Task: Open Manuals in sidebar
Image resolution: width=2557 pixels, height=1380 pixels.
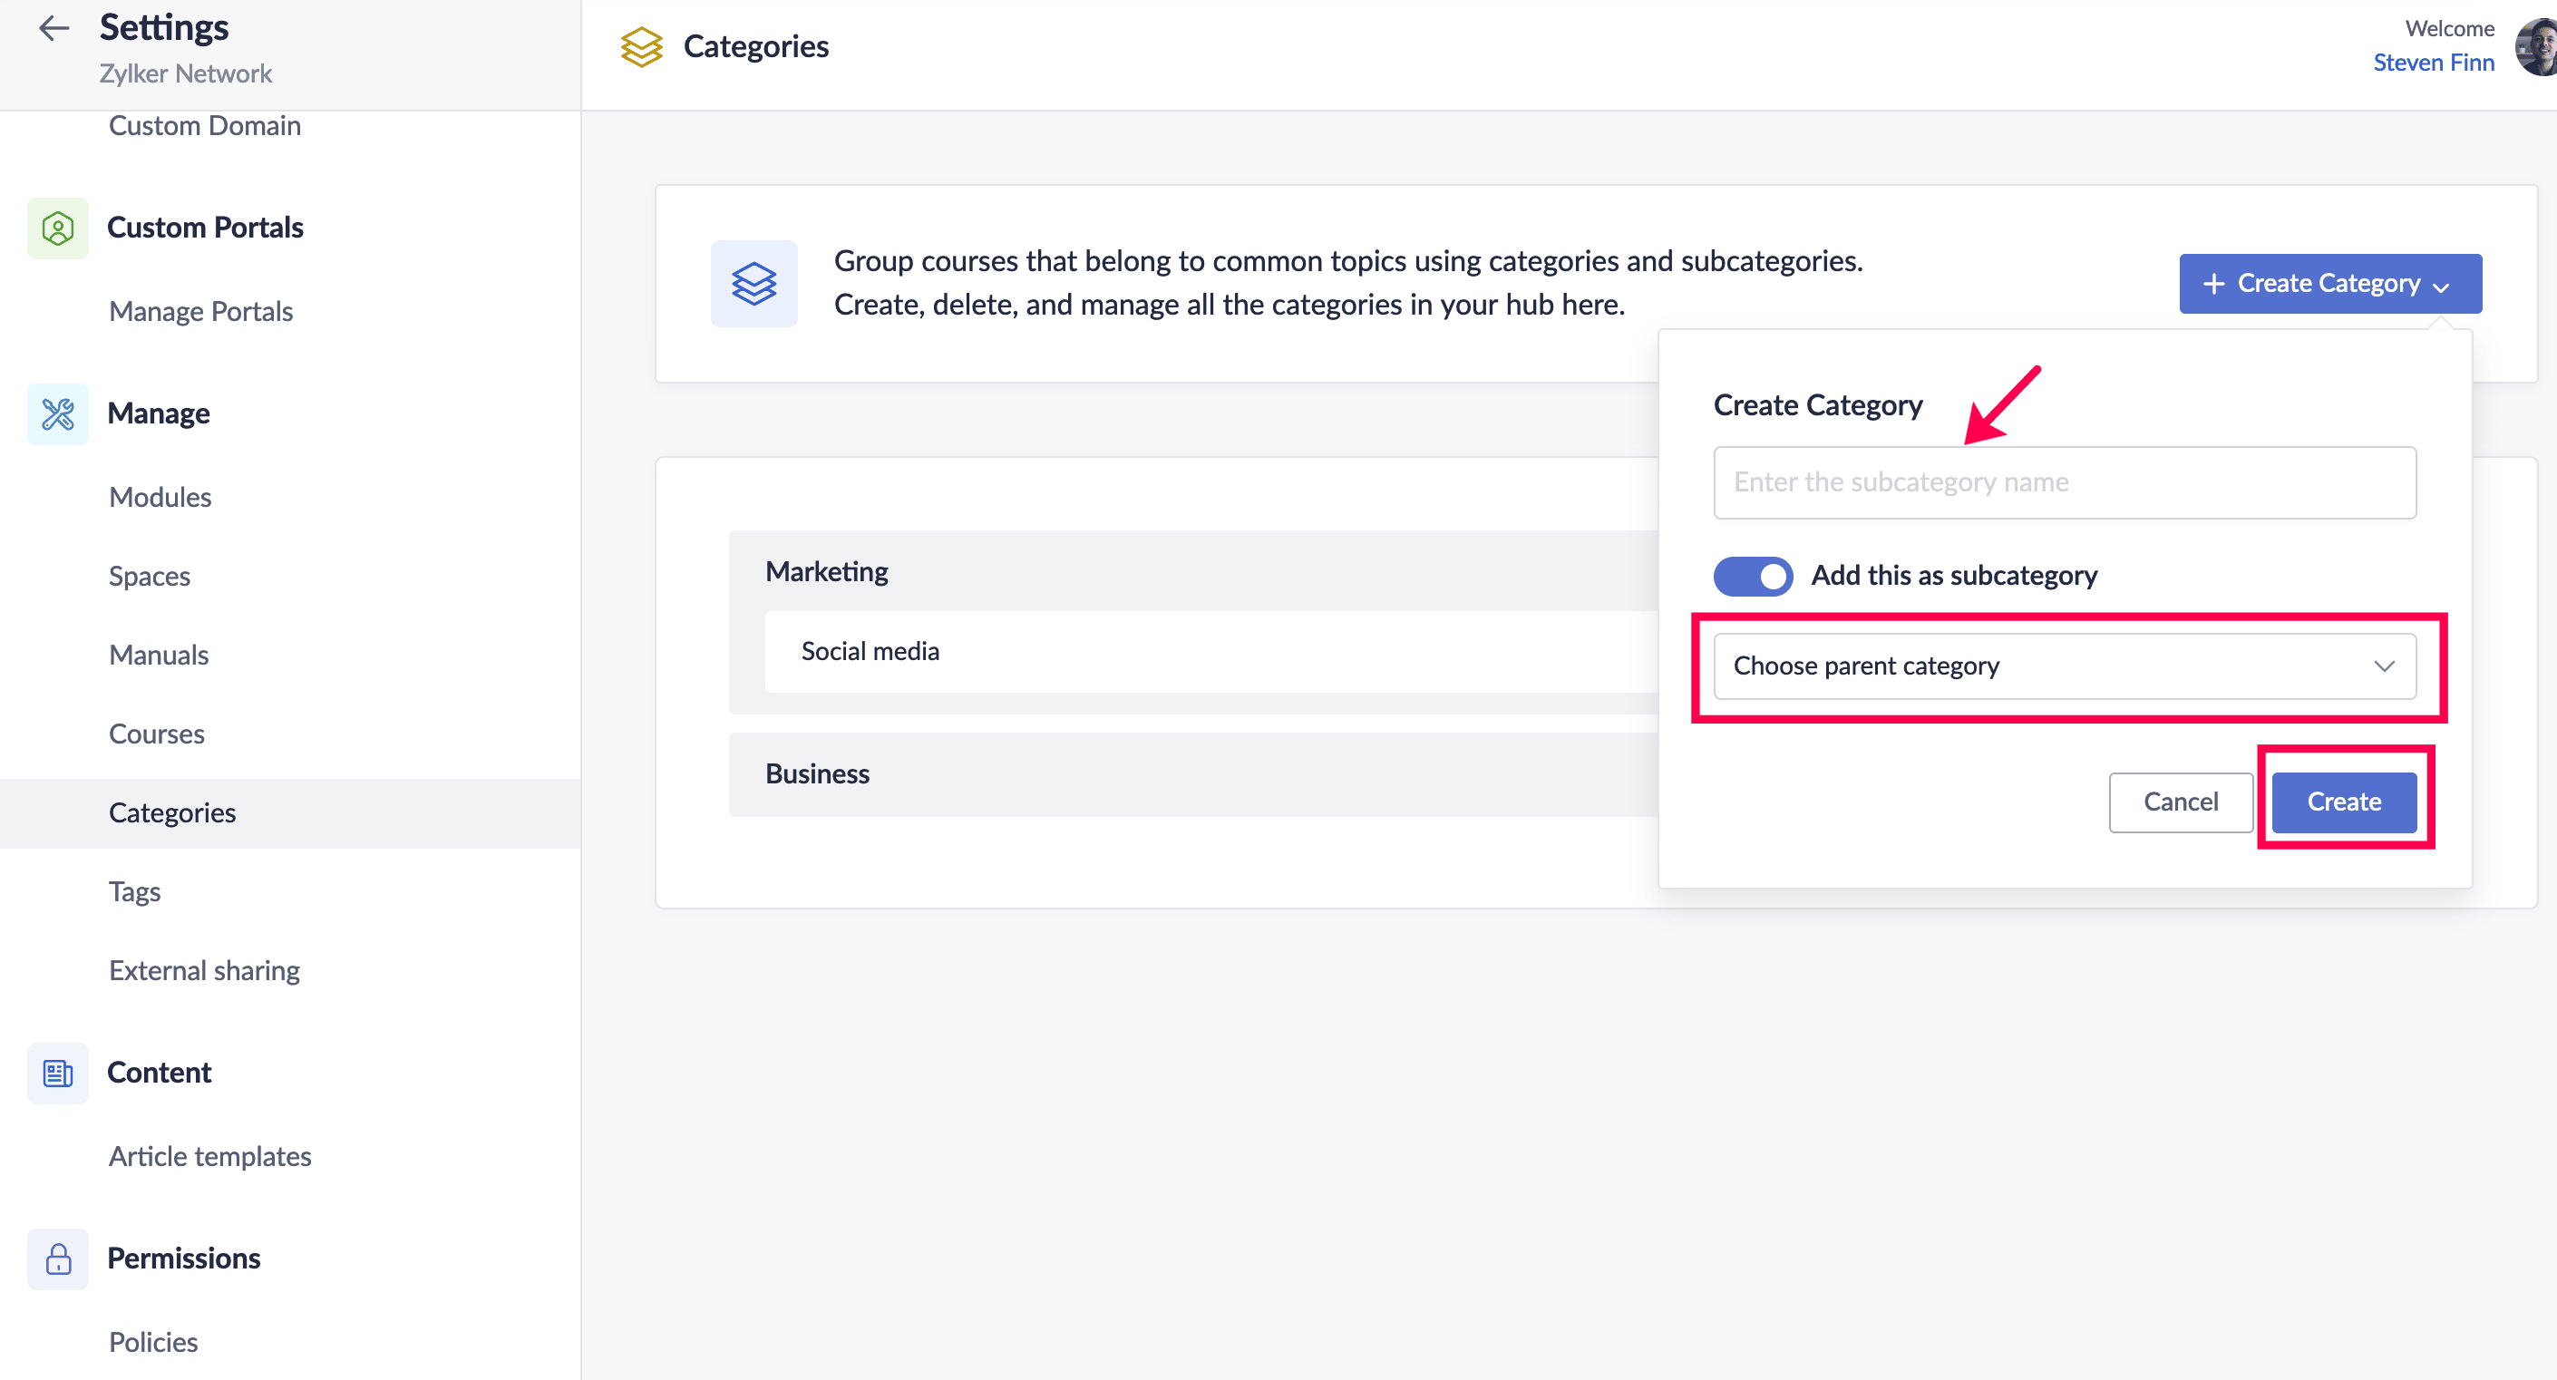Action: point(159,656)
